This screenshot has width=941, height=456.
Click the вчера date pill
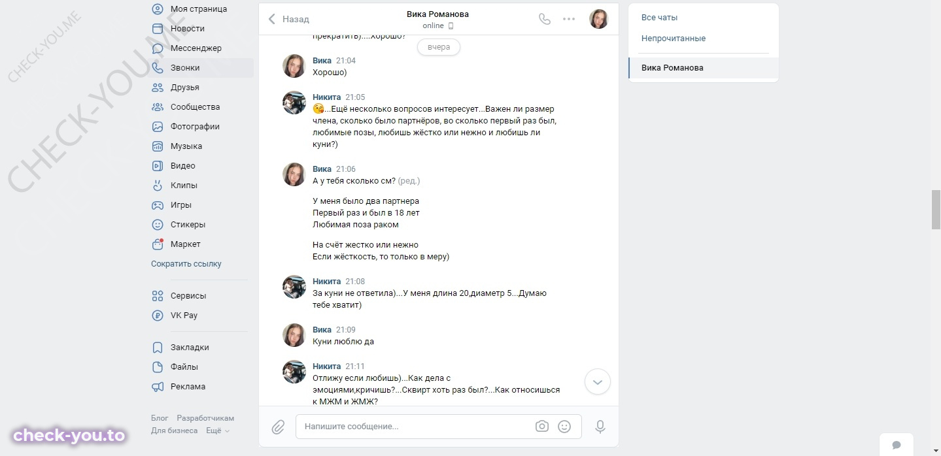tap(438, 47)
